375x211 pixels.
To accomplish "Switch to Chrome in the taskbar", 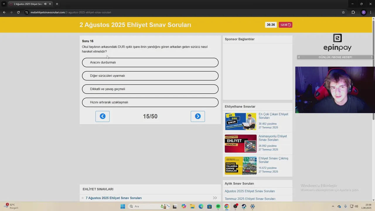I will pyautogui.click(x=226, y=206).
